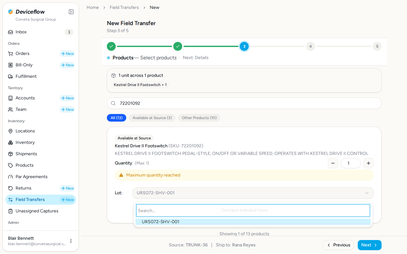Click the package icon in unit summary
407x254 pixels.
(x=114, y=76)
